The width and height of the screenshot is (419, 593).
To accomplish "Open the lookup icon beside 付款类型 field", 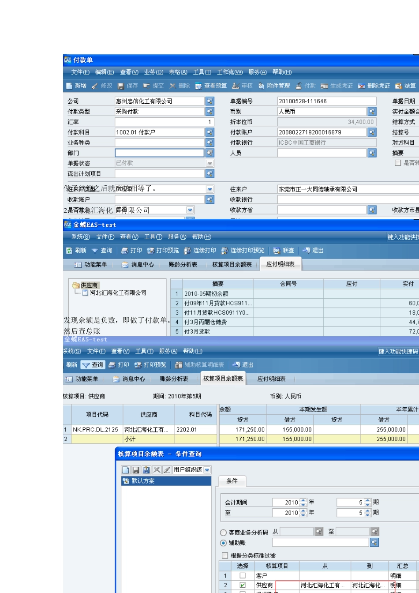I will pos(209,112).
